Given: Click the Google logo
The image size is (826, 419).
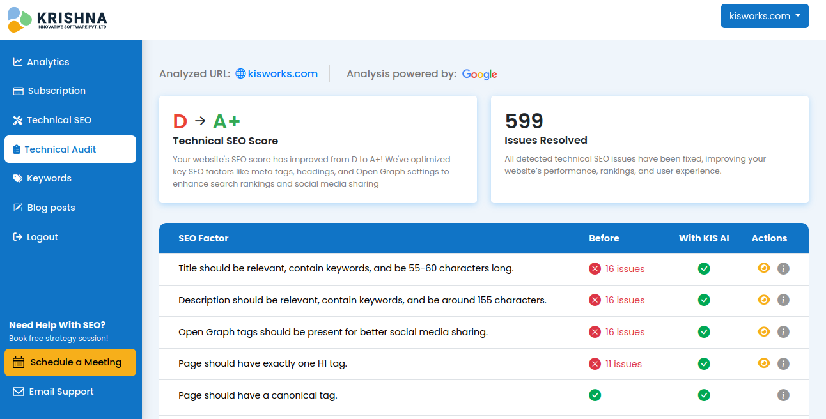Looking at the screenshot, I should tap(479, 74).
